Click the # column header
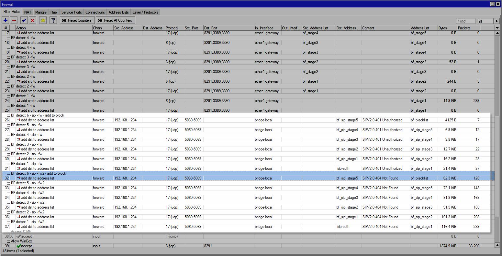 pyautogui.click(x=6, y=28)
